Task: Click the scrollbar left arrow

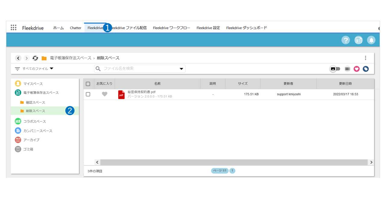Action: [x=97, y=162]
